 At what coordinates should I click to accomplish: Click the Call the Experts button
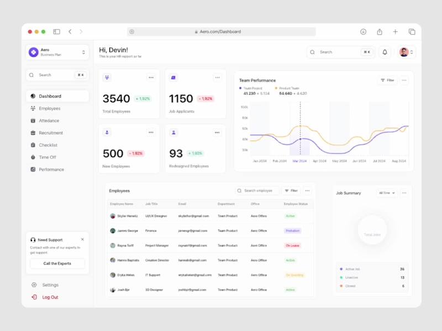tap(57, 264)
